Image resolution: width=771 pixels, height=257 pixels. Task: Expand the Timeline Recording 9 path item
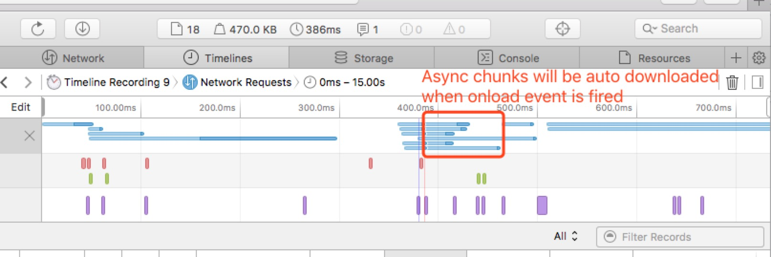(x=108, y=83)
